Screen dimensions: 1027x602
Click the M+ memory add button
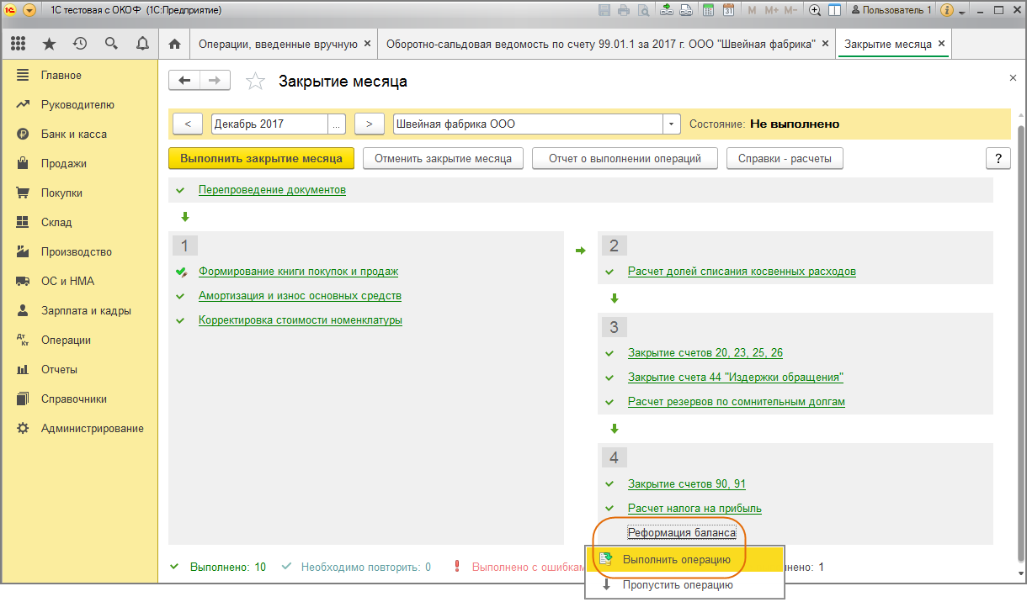tap(770, 10)
